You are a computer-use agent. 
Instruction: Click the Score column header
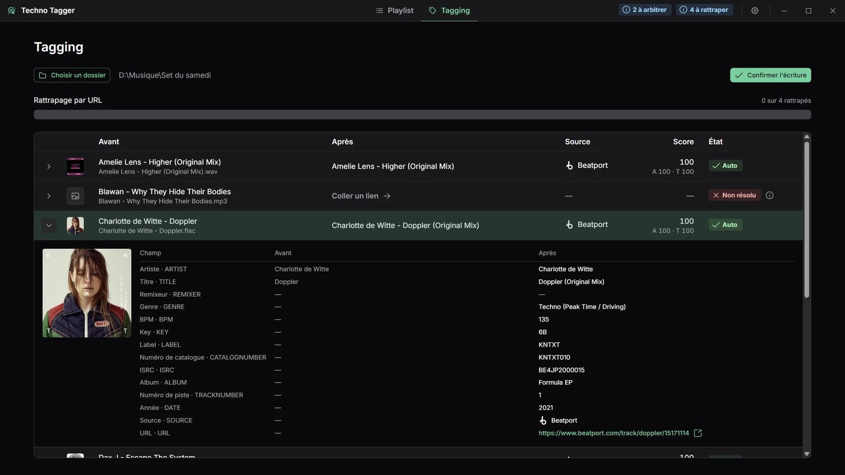(x=683, y=142)
